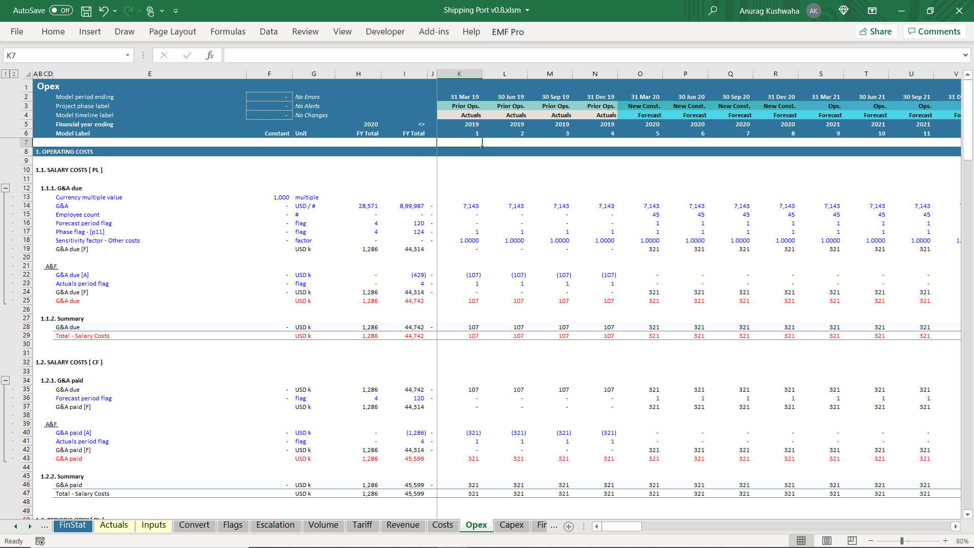
Task: Click the Save icon in title bar
Action: tap(86, 11)
